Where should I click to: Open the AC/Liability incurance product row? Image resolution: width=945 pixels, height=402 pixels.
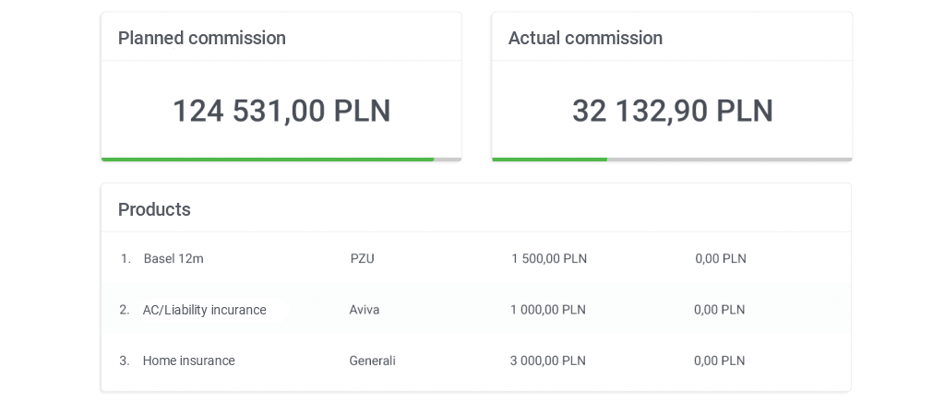click(x=476, y=310)
